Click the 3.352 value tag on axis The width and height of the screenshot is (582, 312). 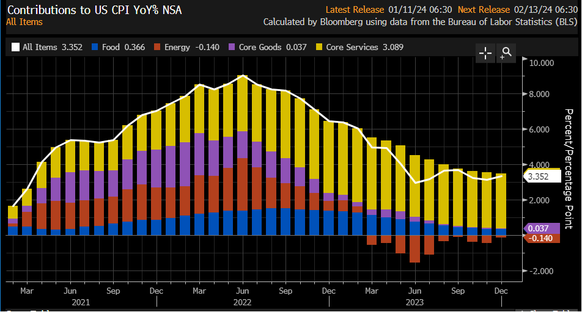pos(542,176)
